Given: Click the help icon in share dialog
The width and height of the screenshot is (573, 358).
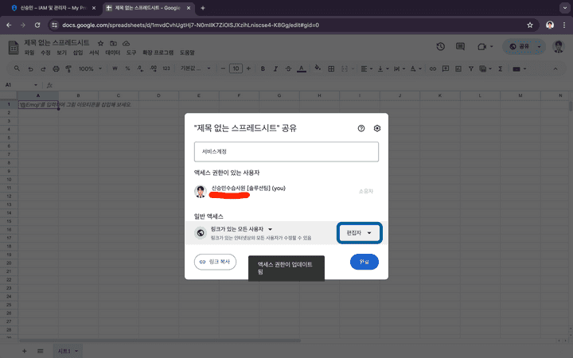Looking at the screenshot, I should point(361,128).
